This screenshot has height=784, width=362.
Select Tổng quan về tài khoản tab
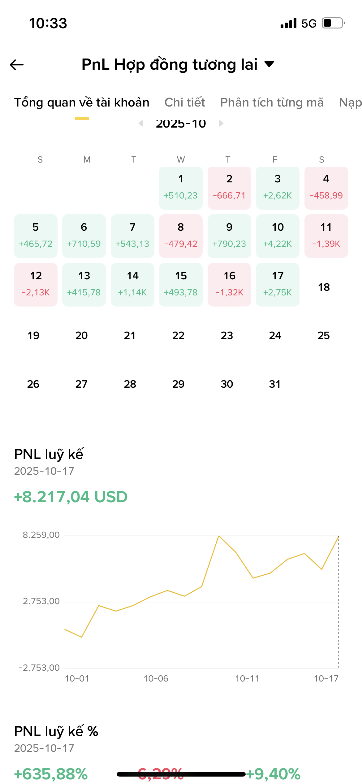coord(82,102)
